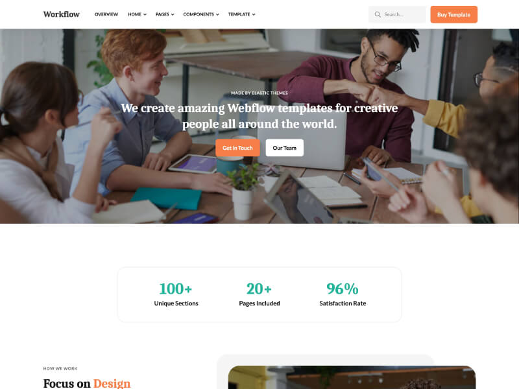This screenshot has height=389, width=519.
Task: Expand the Home dropdown chevron
Action: coord(145,14)
